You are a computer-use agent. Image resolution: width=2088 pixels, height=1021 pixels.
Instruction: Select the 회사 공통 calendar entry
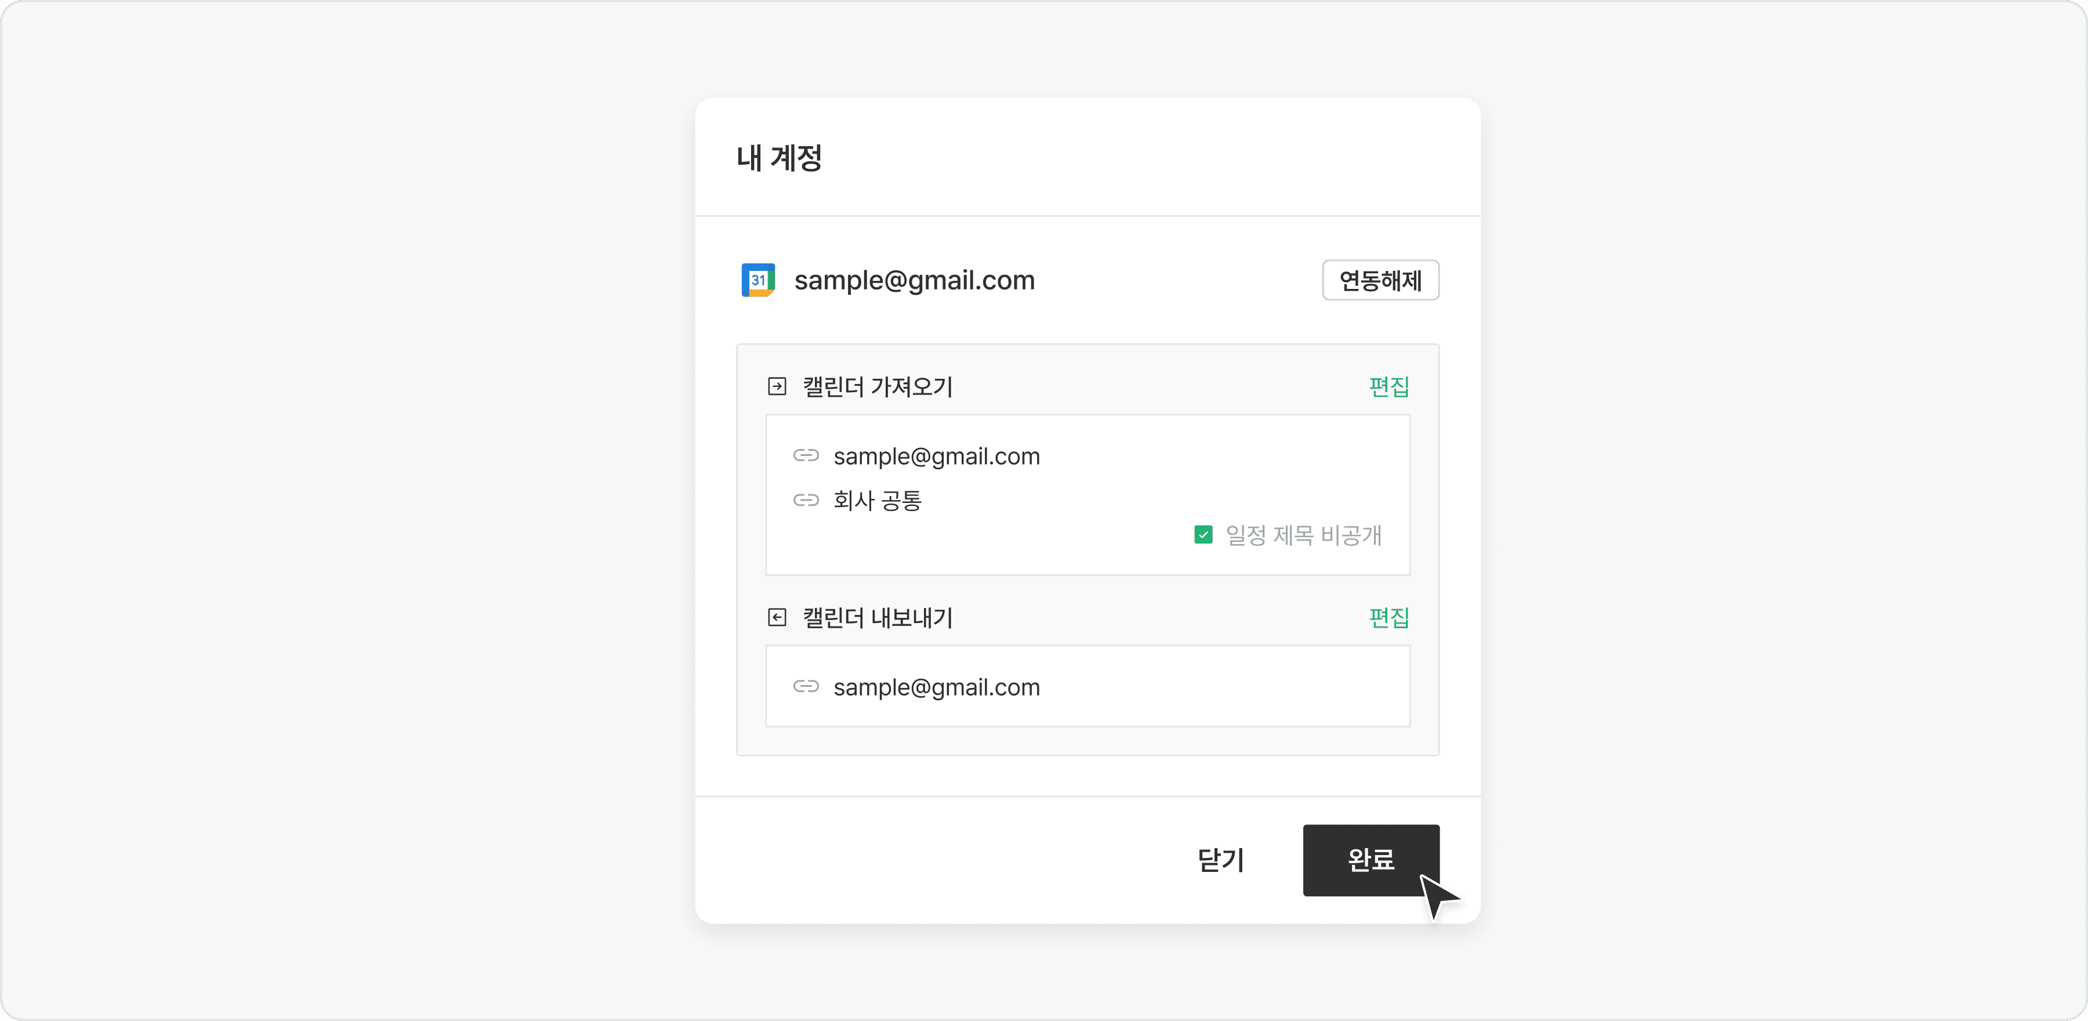click(x=879, y=501)
